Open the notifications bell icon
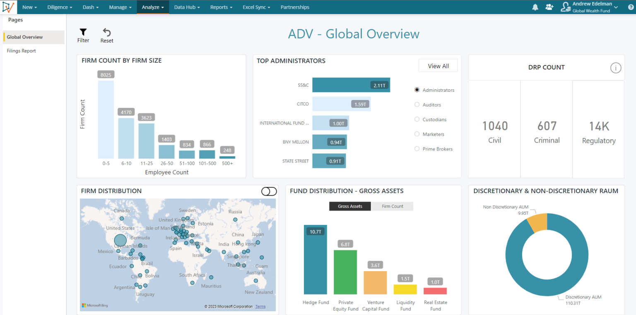The width and height of the screenshot is (636, 315). point(535,7)
